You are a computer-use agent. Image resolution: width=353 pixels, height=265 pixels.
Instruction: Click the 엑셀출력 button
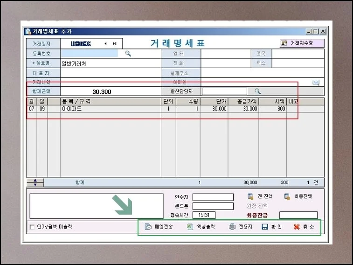pos(201,226)
